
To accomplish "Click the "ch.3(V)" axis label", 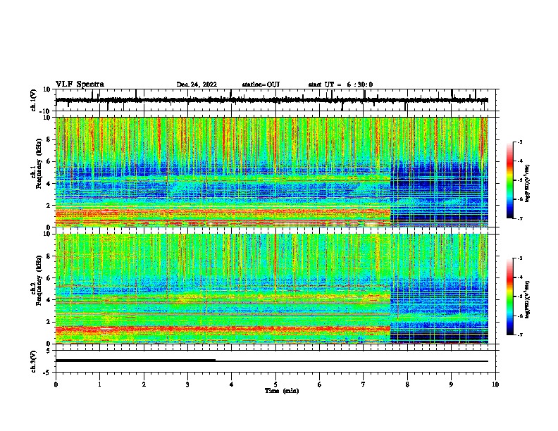I will tap(34, 361).
